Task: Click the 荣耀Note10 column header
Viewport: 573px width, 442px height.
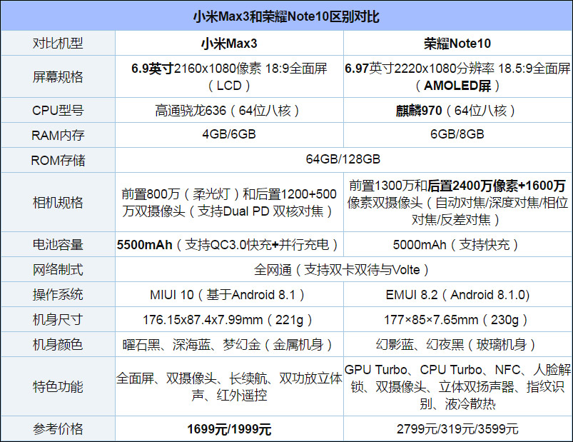Action: click(457, 44)
